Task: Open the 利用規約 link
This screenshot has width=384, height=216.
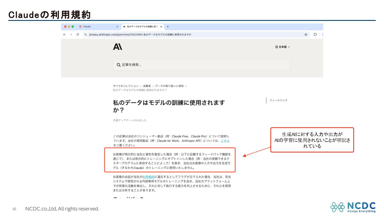Action: [148, 177]
